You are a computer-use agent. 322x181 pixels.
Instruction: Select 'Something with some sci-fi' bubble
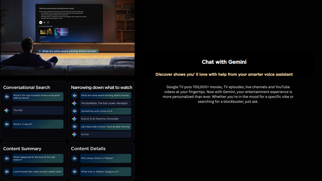pos(106,111)
